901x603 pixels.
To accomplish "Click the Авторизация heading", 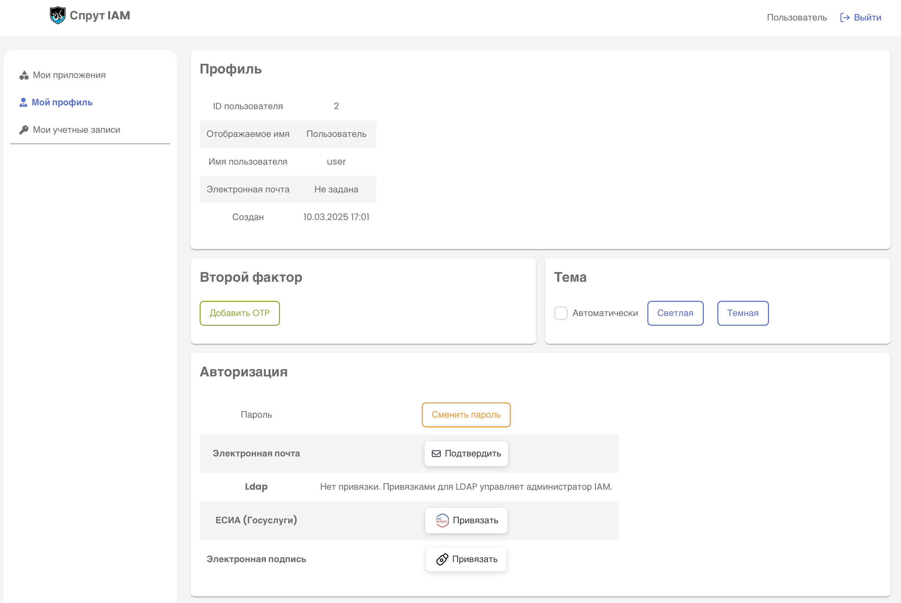I will pos(244,372).
